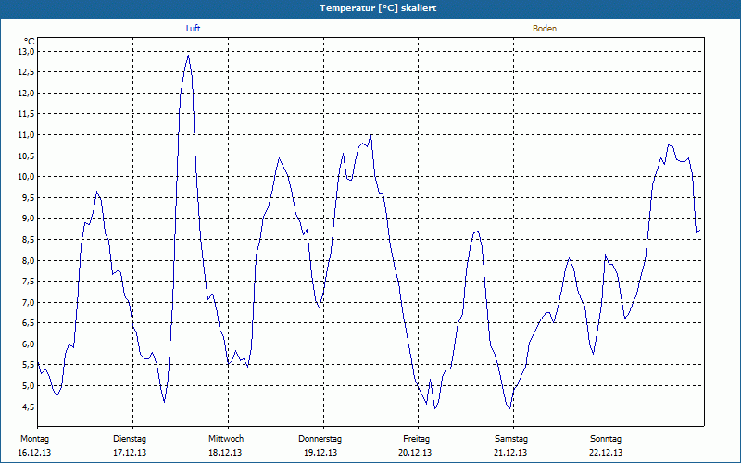This screenshot has height=463, width=741.
Task: Select the 'Samstag' day label
Action: [x=511, y=439]
